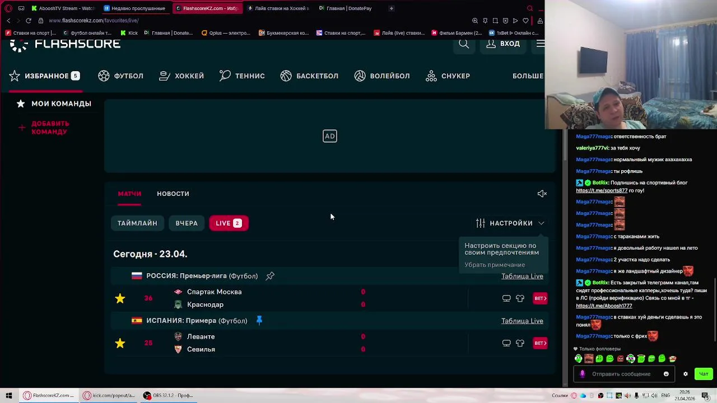
Task: Switch to kick.com/popout taskbar window
Action: [x=109, y=396]
